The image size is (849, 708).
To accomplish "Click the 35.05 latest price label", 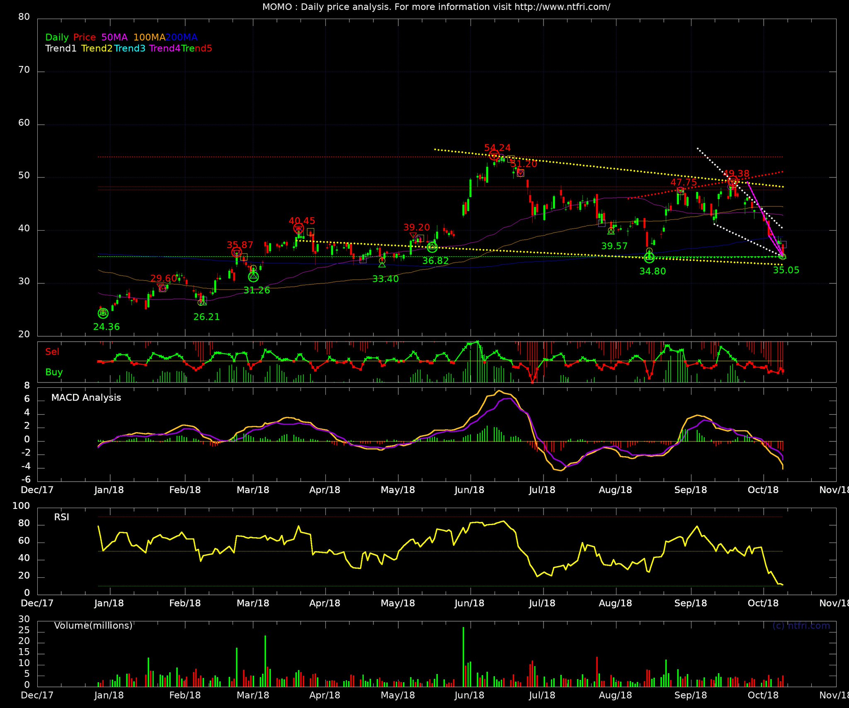I will pos(786,270).
